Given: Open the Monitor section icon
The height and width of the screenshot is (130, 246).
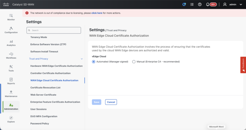Looking at the screenshot, I should (11, 16).
